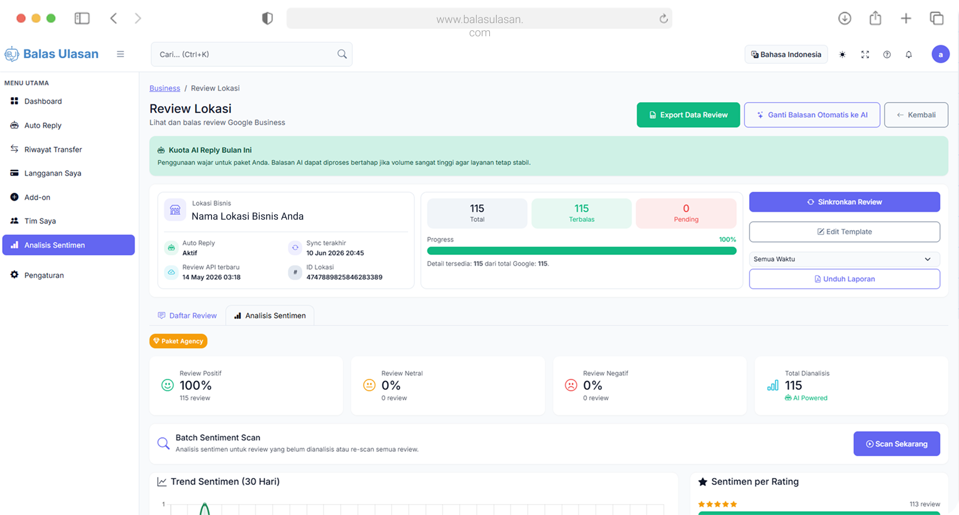Click the Review Netral neutral face icon
The height and width of the screenshot is (515, 959).
point(370,385)
